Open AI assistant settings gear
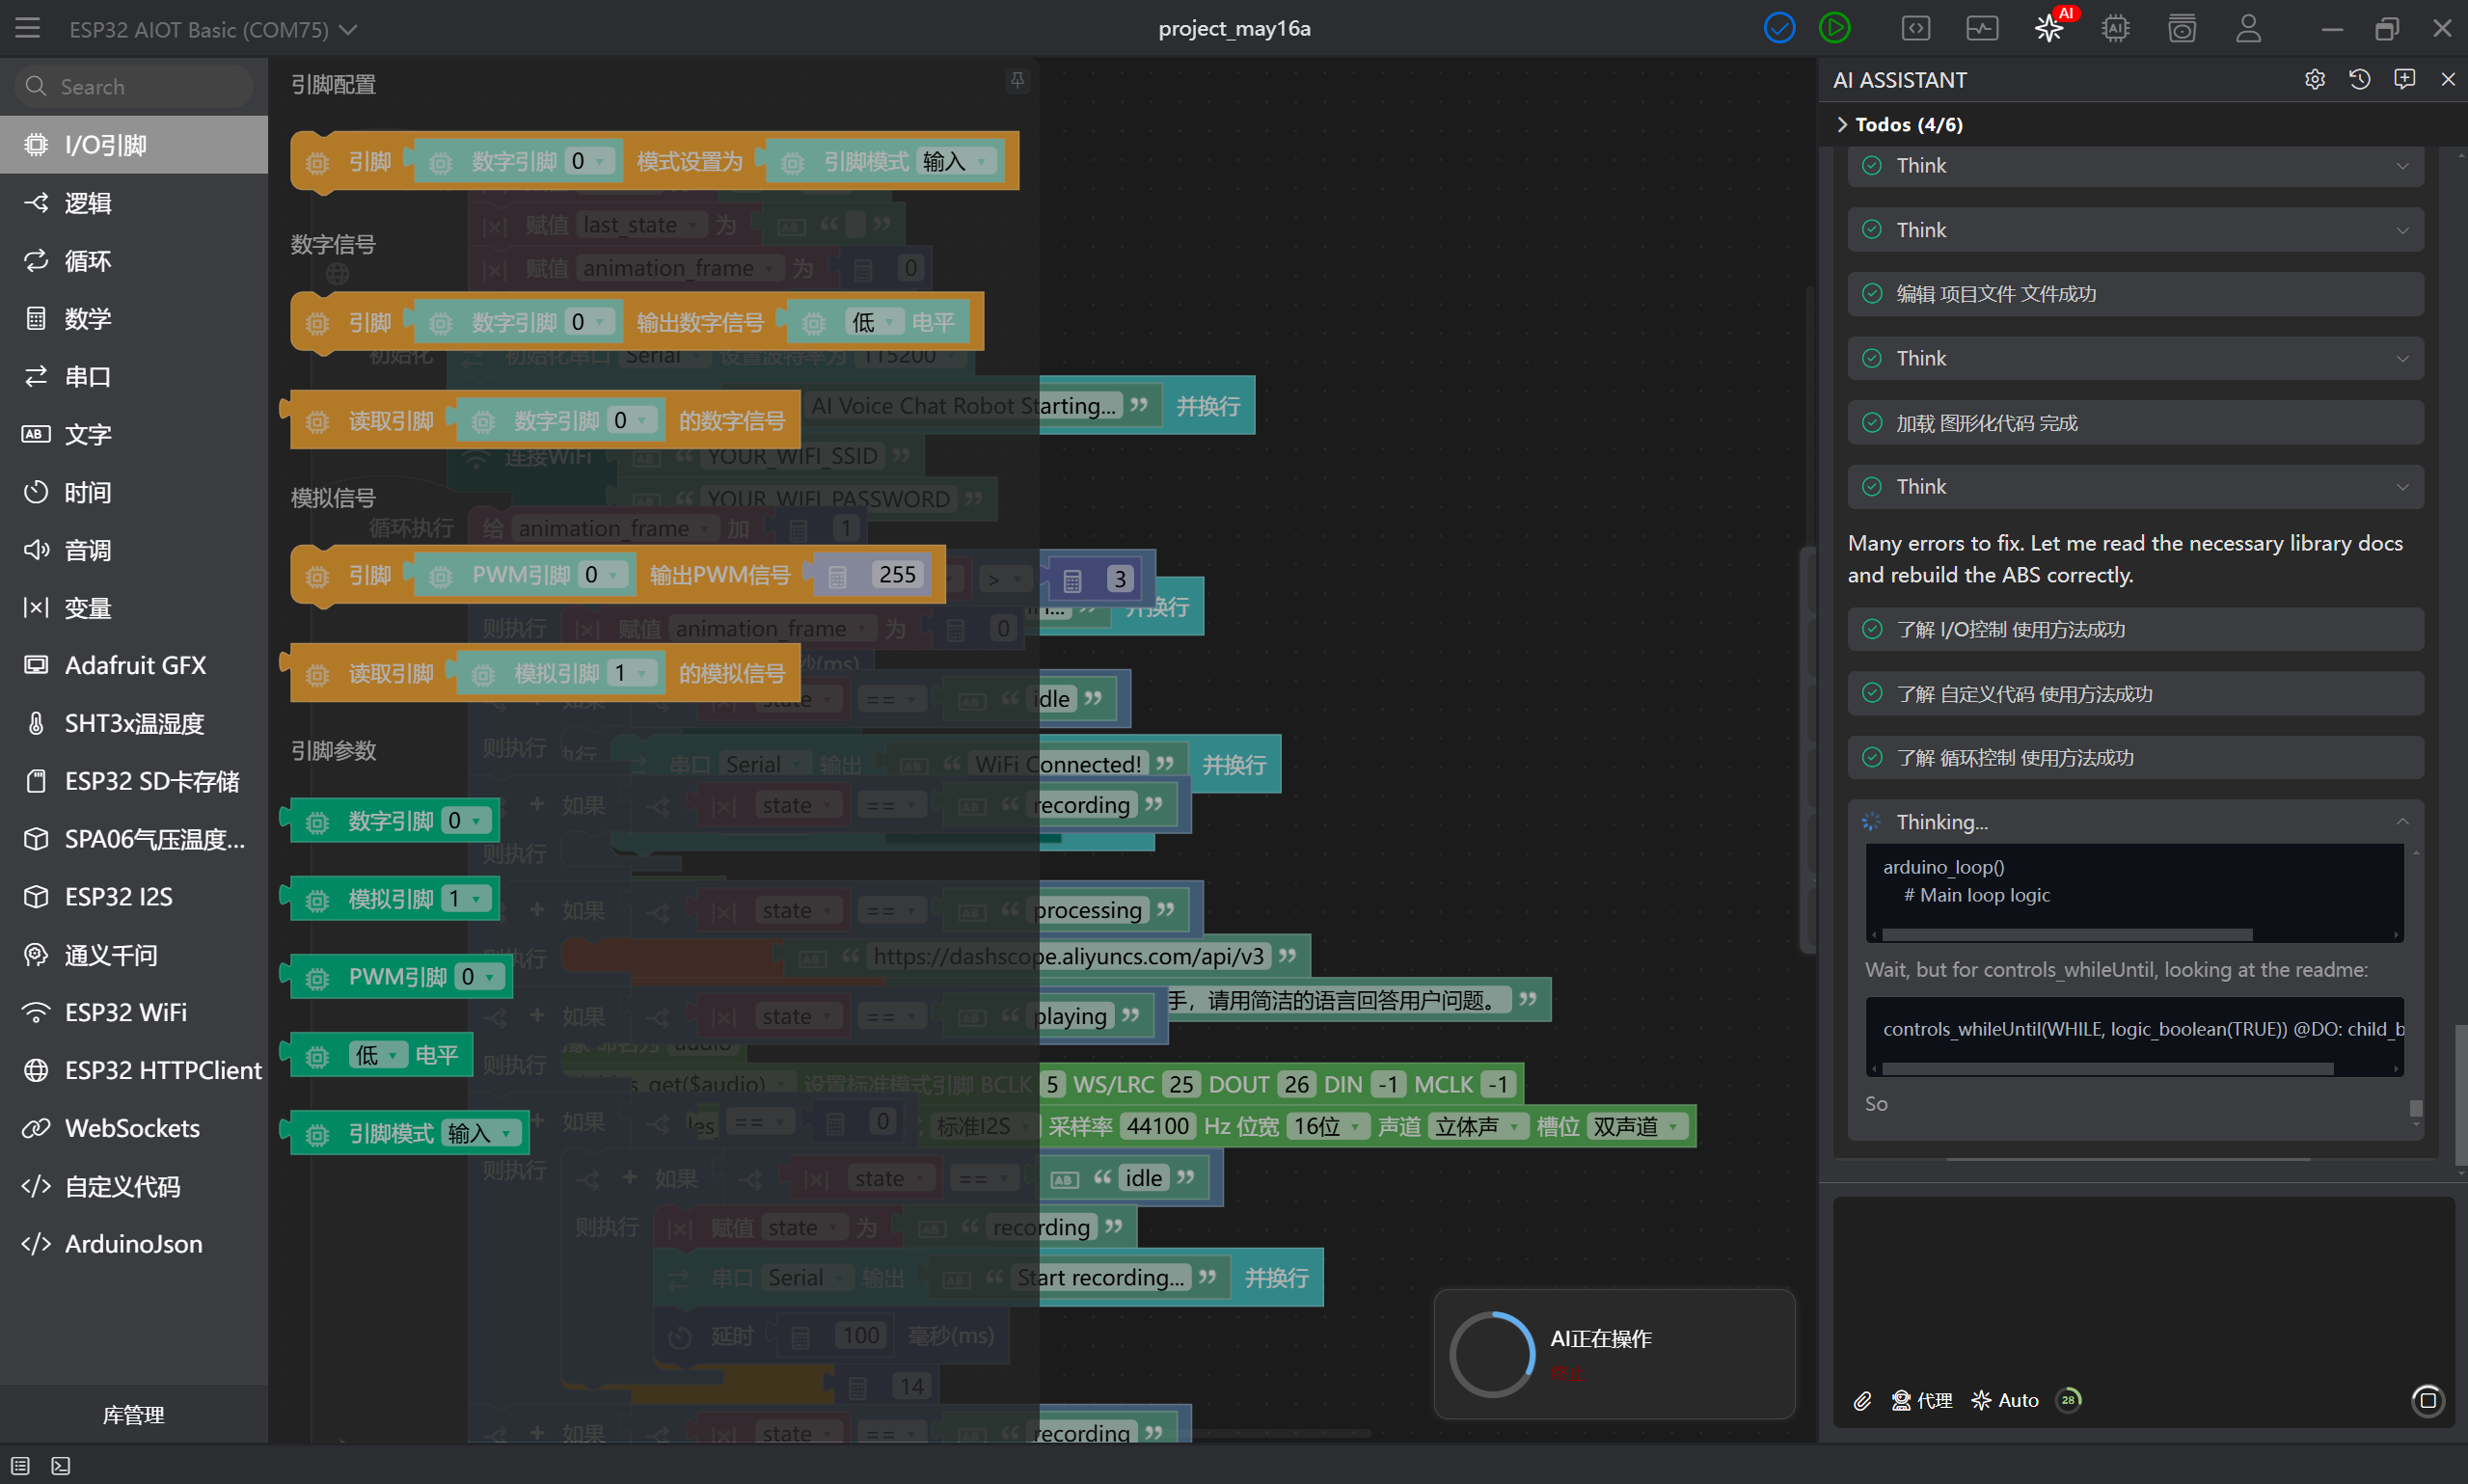 (2315, 79)
